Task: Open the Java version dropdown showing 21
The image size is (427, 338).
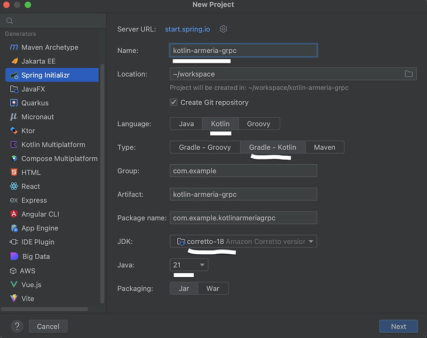Action: pos(188,264)
